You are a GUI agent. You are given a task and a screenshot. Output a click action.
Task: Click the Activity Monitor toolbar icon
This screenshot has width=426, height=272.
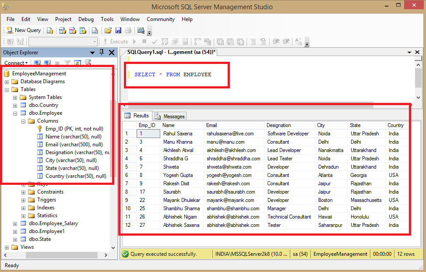pos(141,30)
